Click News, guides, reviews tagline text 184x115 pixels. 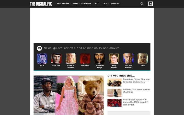coord(82,48)
